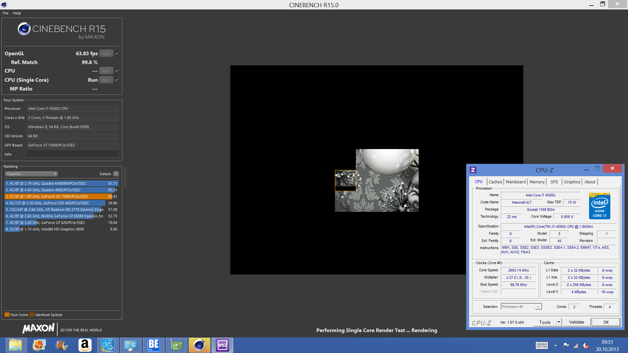Click Validate in CPU-Z
Screen dimensions: 628x353
point(576,322)
